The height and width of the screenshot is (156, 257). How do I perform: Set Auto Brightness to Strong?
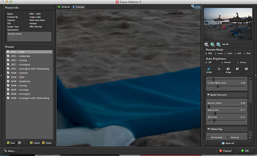pos(238,62)
